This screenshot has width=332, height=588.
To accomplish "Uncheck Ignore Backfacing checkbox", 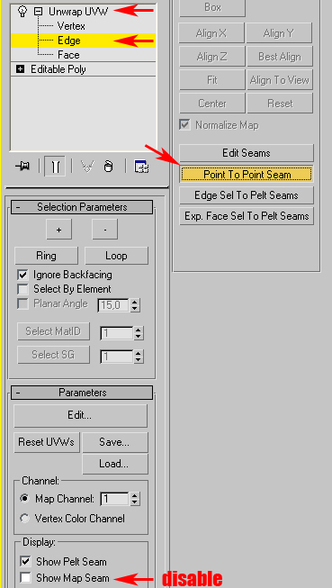I will (23, 275).
